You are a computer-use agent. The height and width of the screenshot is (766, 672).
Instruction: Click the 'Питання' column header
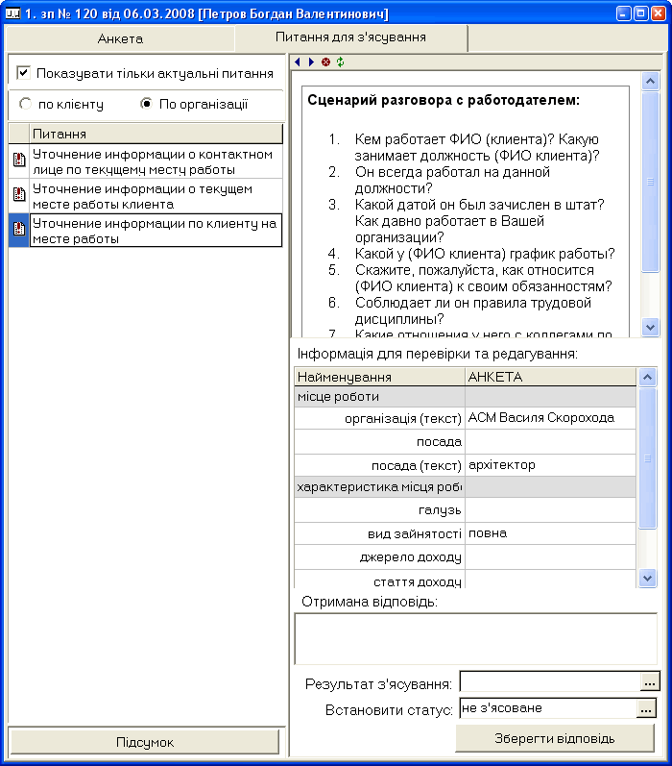click(156, 134)
